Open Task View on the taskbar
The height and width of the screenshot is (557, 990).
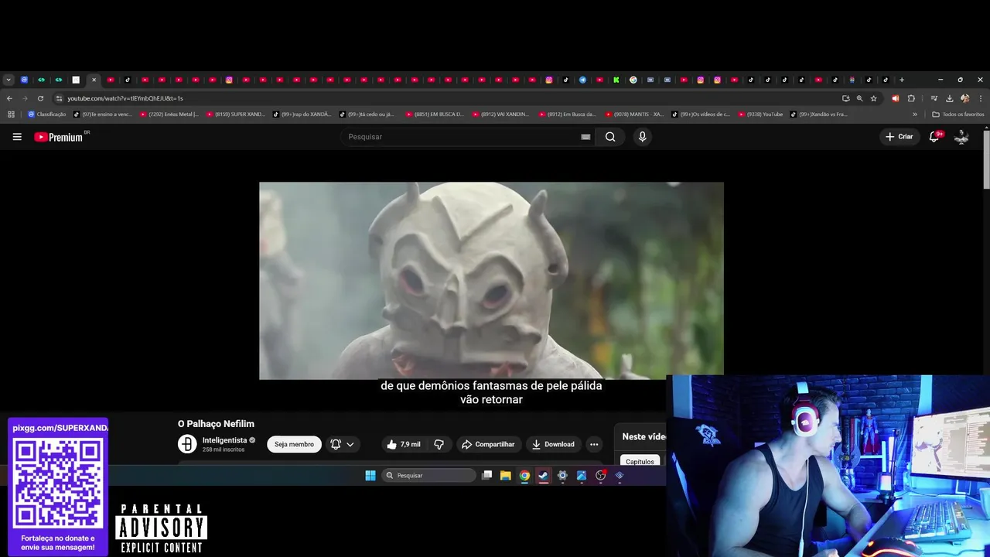[486, 476]
